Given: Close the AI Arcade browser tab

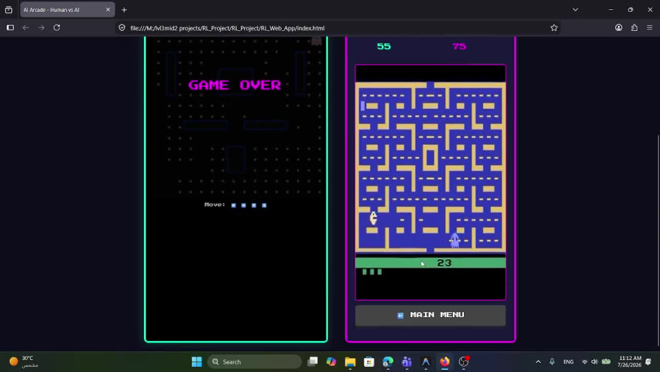Looking at the screenshot, I should [x=108, y=10].
